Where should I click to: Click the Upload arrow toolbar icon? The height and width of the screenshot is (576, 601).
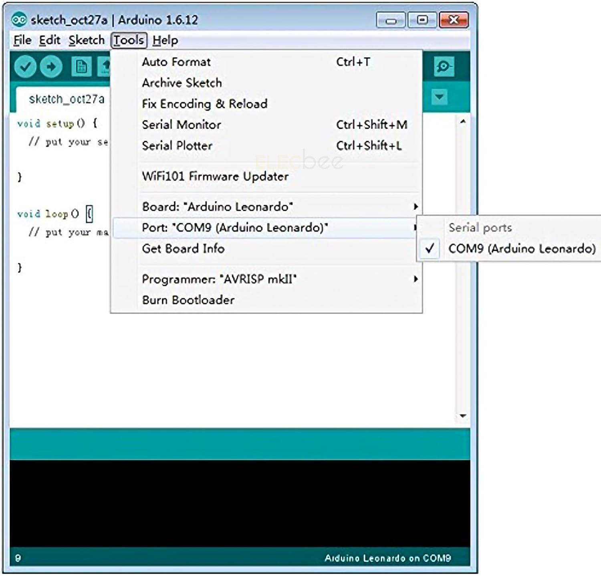tap(51, 67)
